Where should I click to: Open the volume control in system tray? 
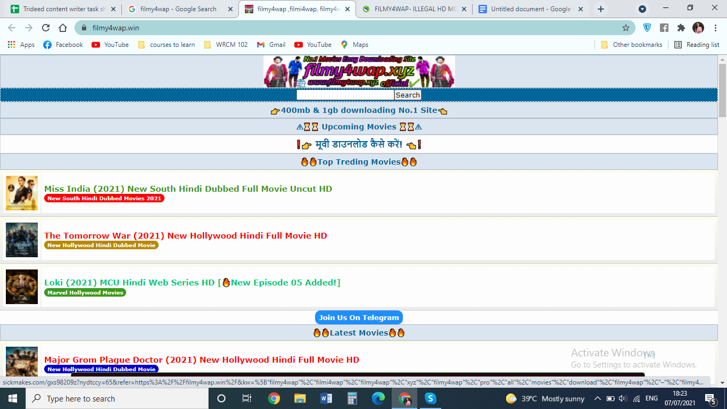(623, 398)
